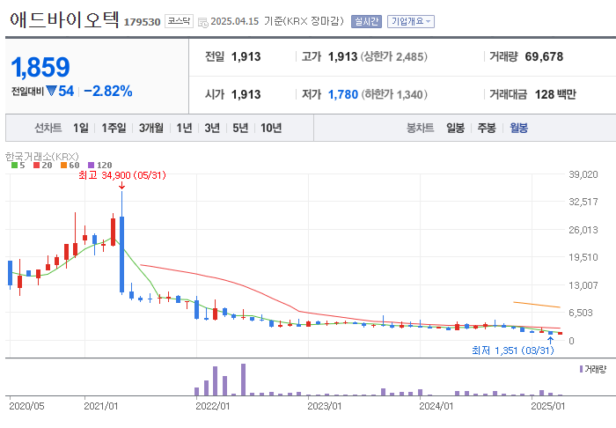Viewport: 616px width, 428px height.
Task: Click the 저가 value 1,780
Action: click(x=343, y=94)
